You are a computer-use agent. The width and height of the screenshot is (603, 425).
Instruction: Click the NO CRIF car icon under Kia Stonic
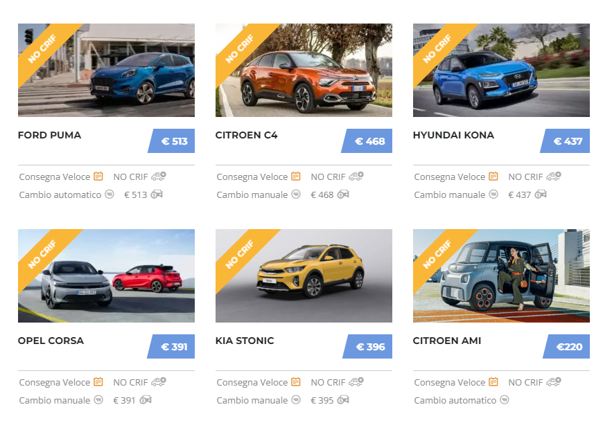(356, 382)
